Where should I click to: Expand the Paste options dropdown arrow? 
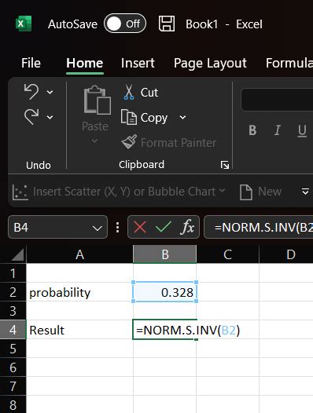(x=94, y=141)
